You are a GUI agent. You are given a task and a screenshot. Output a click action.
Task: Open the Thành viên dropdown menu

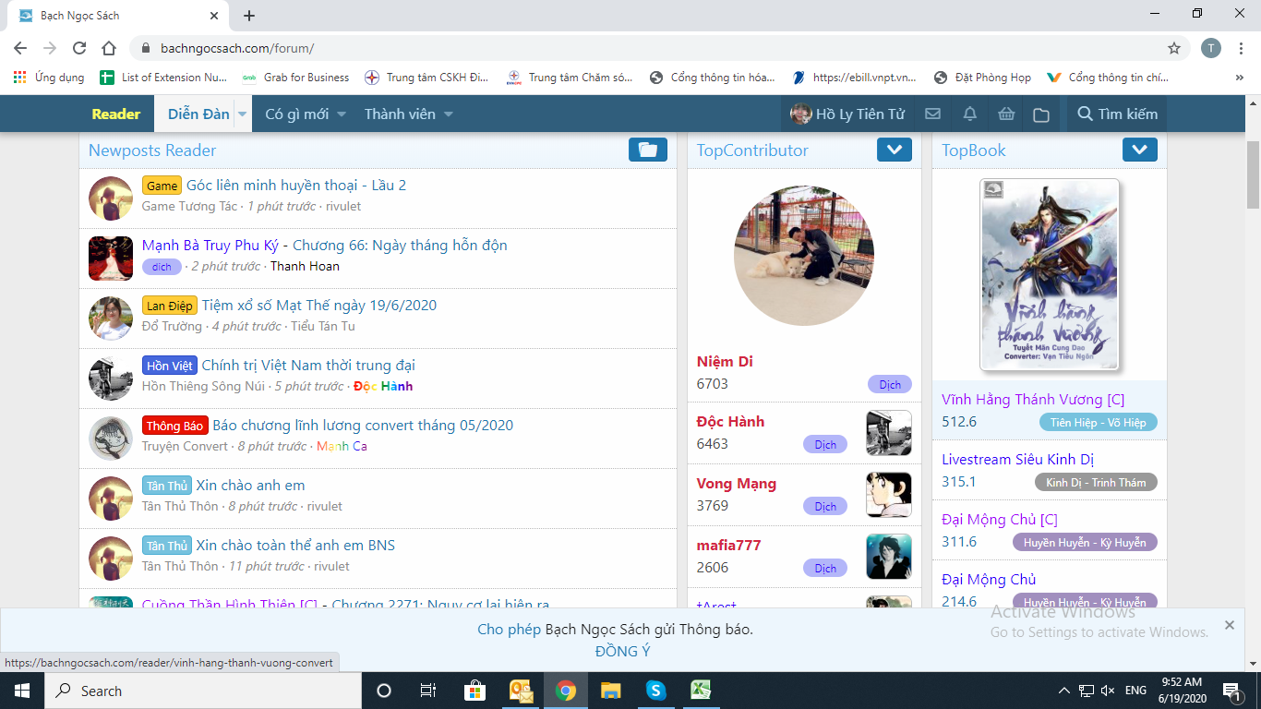[x=408, y=114]
